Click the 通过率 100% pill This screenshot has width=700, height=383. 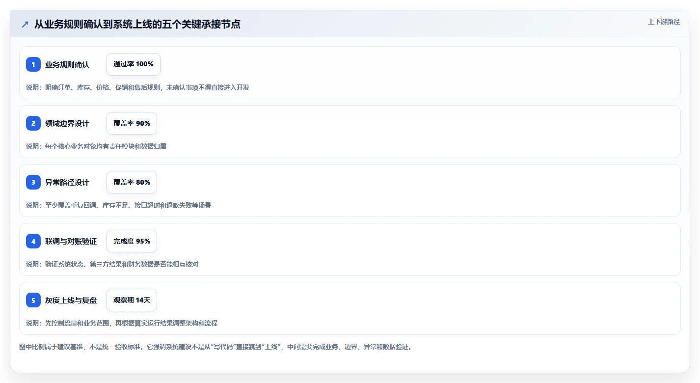coord(134,64)
